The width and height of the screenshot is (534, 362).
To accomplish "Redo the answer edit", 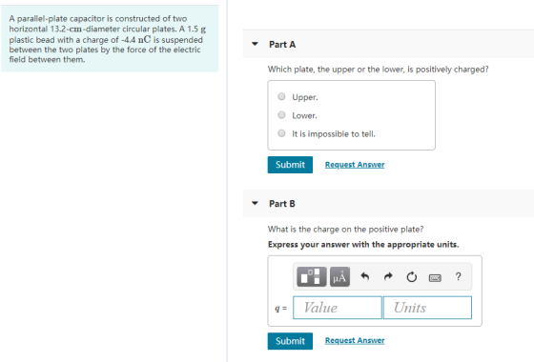I will pos(388,276).
